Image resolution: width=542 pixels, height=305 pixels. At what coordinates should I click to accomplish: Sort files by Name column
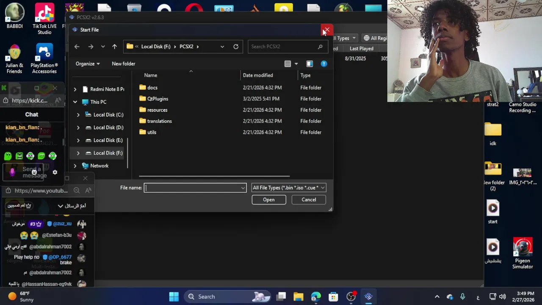pos(151,75)
